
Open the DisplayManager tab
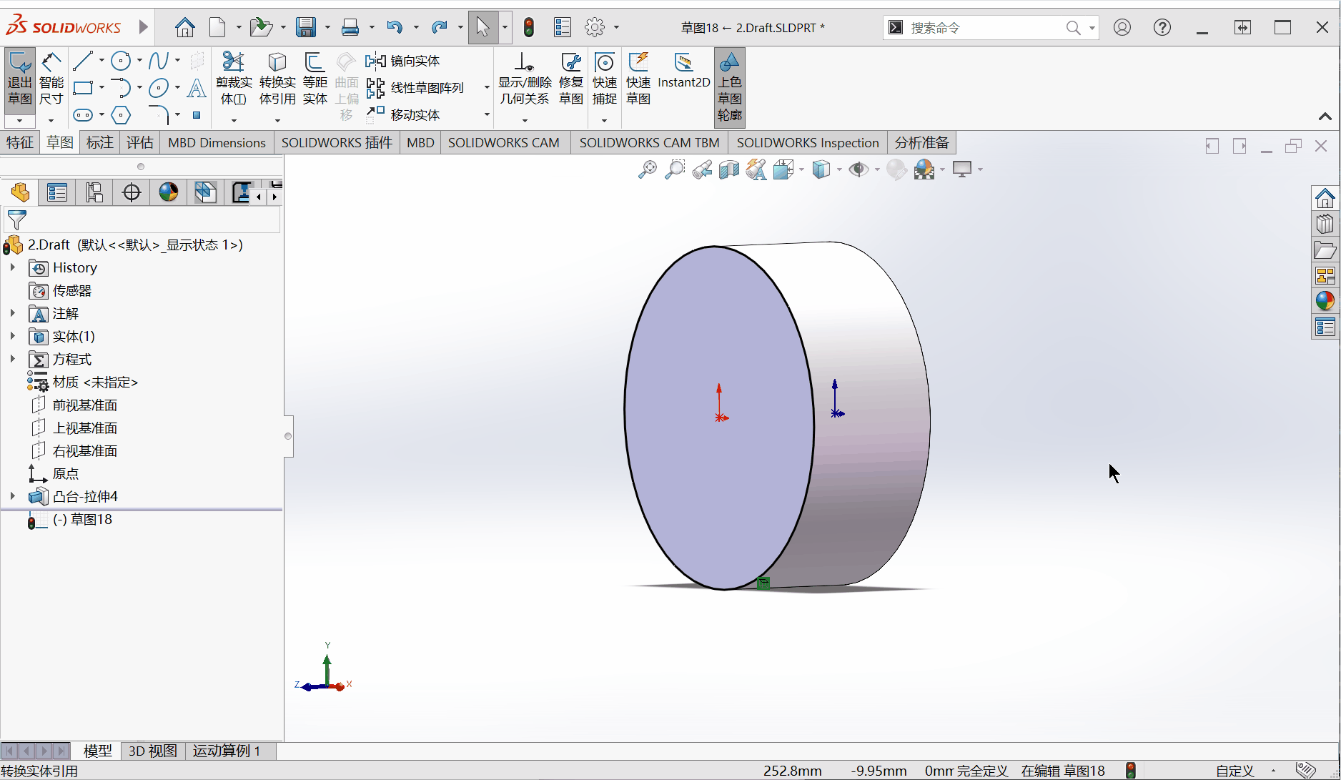click(169, 192)
